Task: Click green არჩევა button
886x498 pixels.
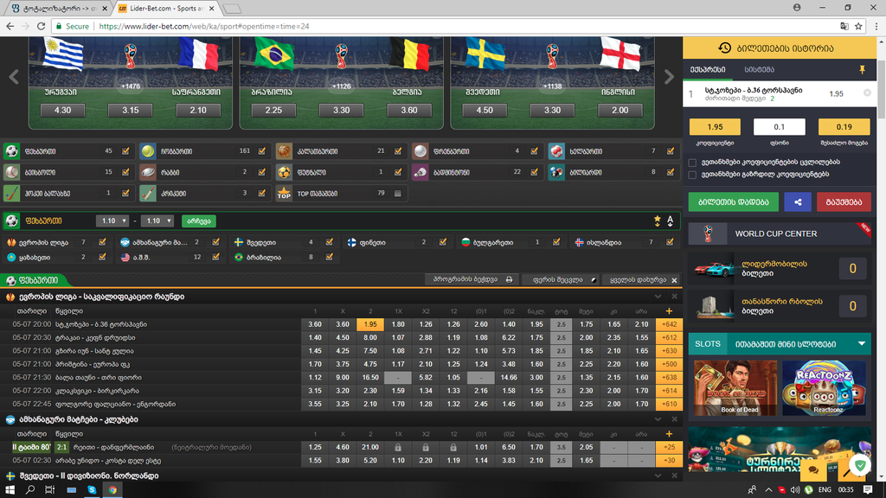Action: [x=199, y=220]
